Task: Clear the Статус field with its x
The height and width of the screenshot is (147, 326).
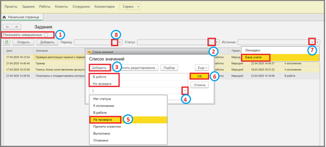Action: point(217,42)
